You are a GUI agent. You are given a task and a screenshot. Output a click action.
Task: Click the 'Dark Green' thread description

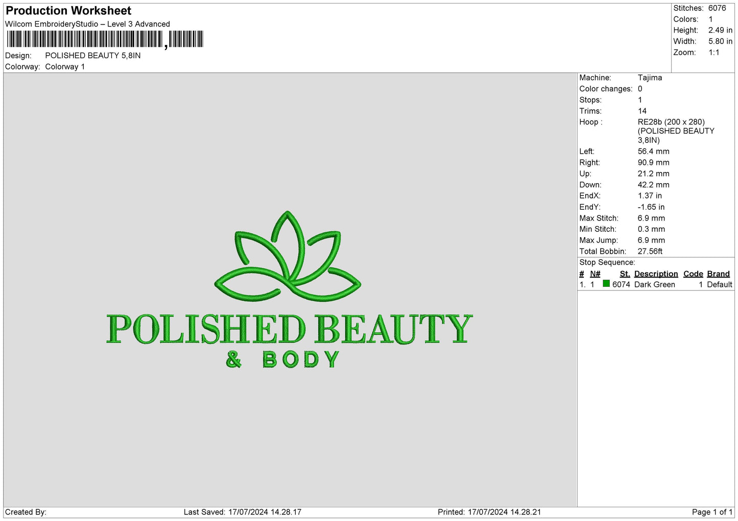point(654,285)
